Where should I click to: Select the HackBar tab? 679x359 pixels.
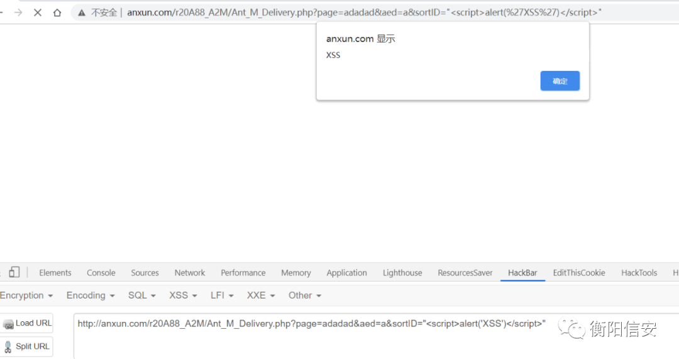[522, 273]
